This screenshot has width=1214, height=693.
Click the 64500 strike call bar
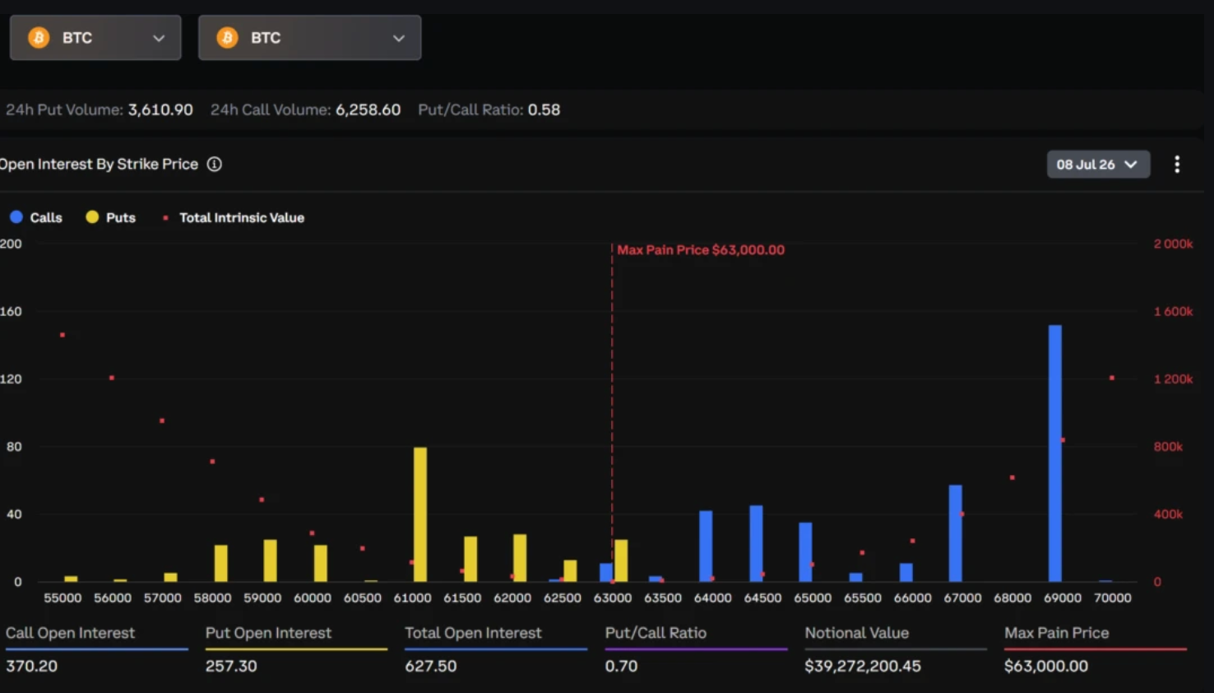click(756, 544)
